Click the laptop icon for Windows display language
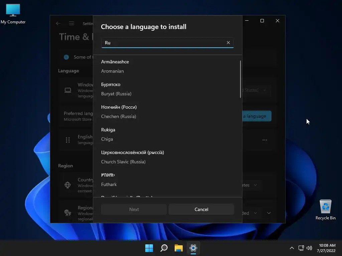The image size is (342, 256). (68, 90)
